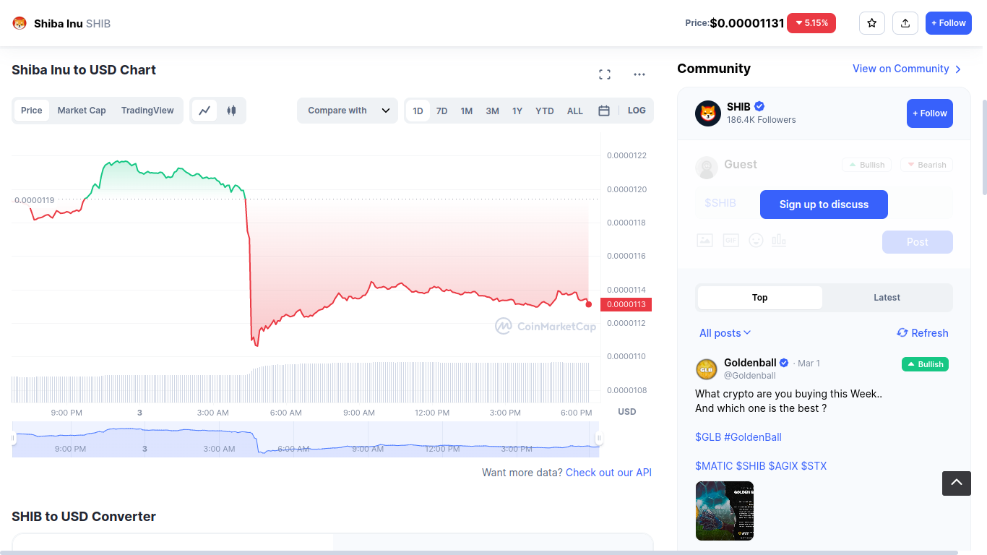Viewport: 987px width, 555px height.
Task: Open View on Community link
Action: [x=900, y=69]
